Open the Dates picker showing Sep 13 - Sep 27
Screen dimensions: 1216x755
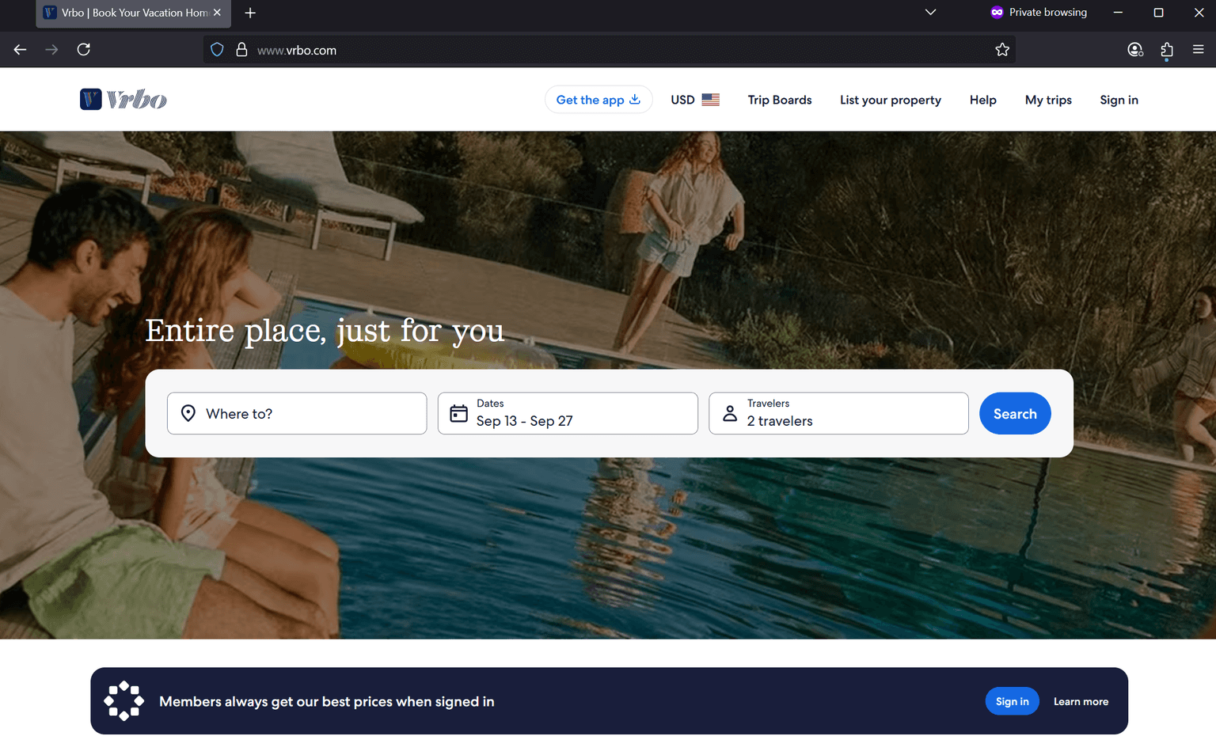568,413
